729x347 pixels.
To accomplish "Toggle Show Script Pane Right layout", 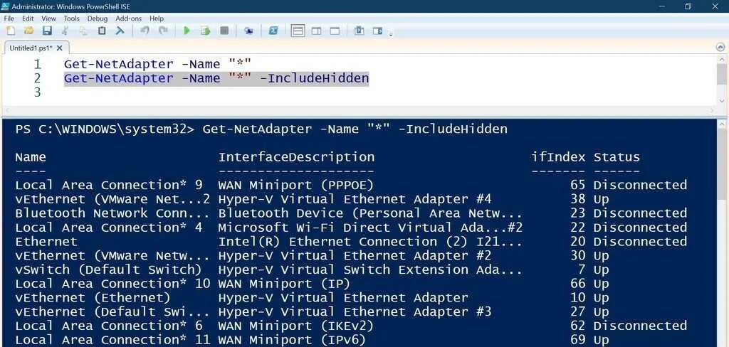I will pyautogui.click(x=316, y=31).
